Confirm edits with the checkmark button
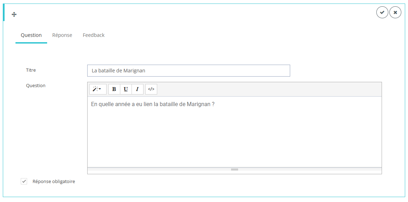 coord(382,12)
